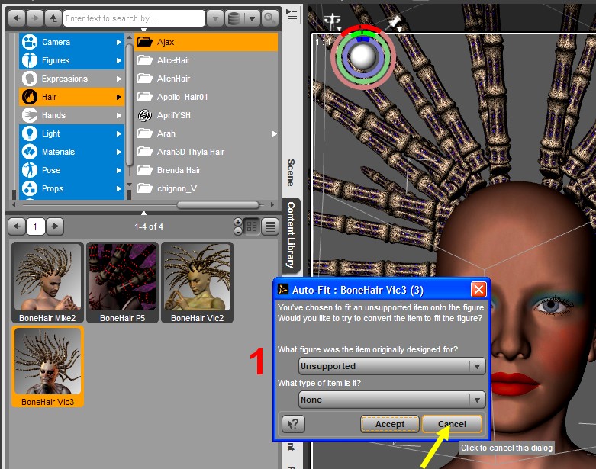Expand the Light submenu arrow
The height and width of the screenshot is (469, 596).
point(119,133)
